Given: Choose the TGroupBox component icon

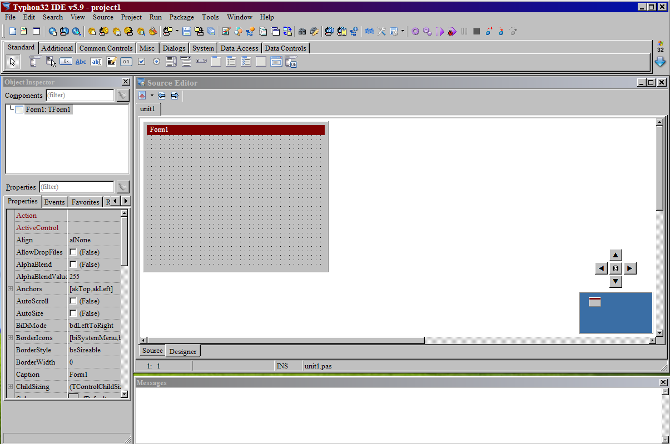Looking at the screenshot, I should pos(216,62).
